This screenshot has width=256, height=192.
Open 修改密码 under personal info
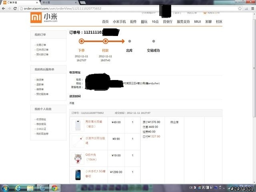pyautogui.click(x=41, y=124)
